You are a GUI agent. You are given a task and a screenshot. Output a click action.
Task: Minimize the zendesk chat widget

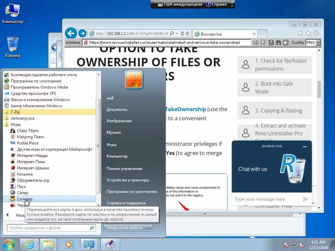click(x=305, y=147)
